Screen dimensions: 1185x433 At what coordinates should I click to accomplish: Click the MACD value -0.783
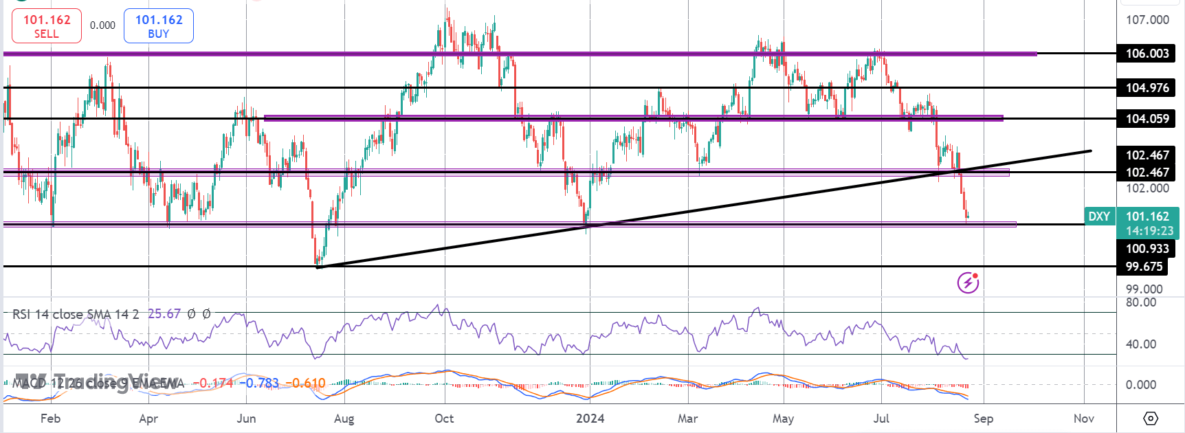coord(260,383)
